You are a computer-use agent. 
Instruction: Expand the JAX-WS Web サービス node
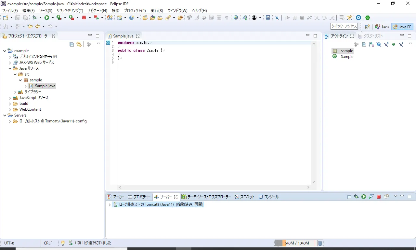10,62
